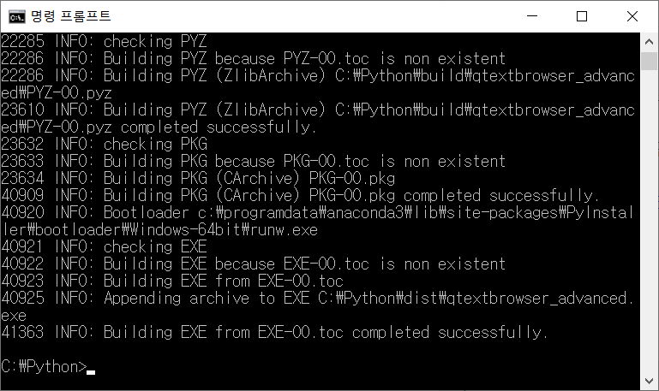Click the scrollbar down arrow

pos(649,381)
